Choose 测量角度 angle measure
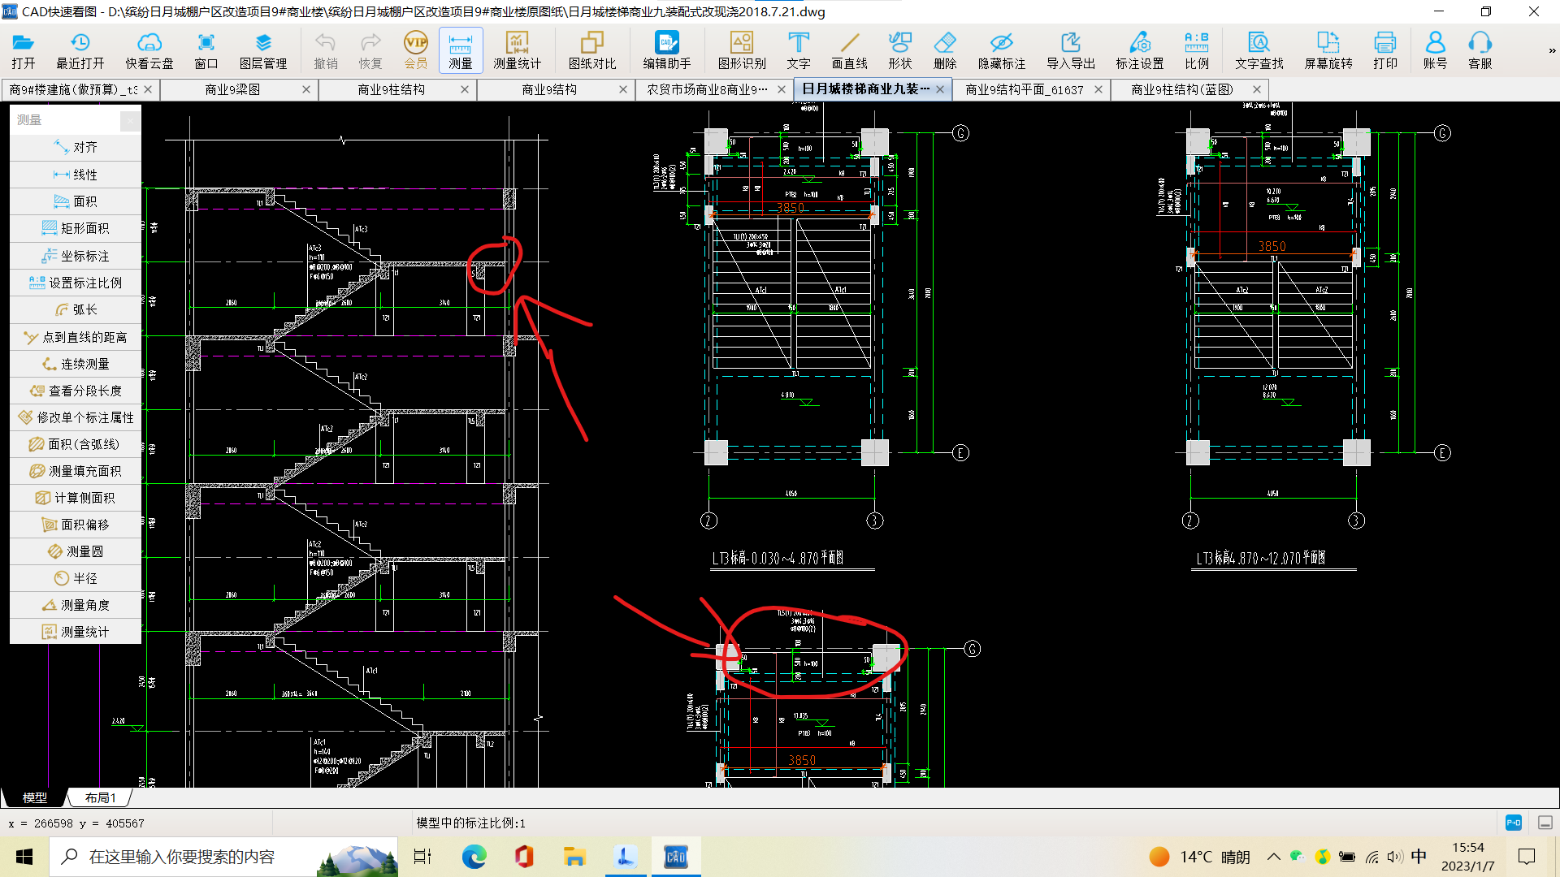The height and width of the screenshot is (877, 1560). [76, 605]
